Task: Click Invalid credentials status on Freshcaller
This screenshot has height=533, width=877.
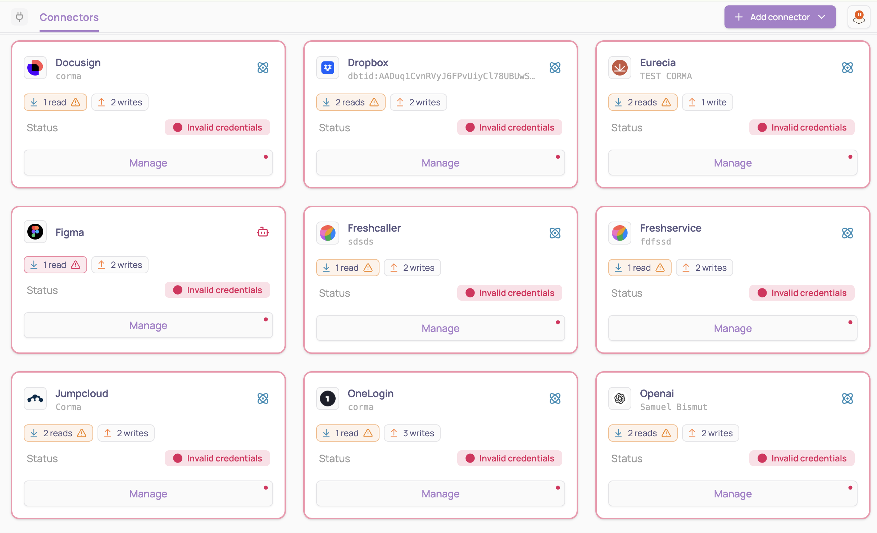Action: (x=509, y=293)
